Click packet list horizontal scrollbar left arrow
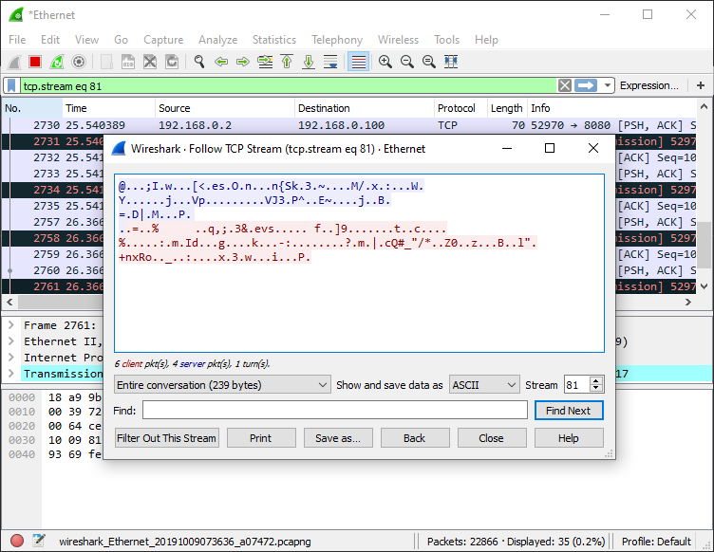Screen dimensions: 714x552 click(10, 302)
